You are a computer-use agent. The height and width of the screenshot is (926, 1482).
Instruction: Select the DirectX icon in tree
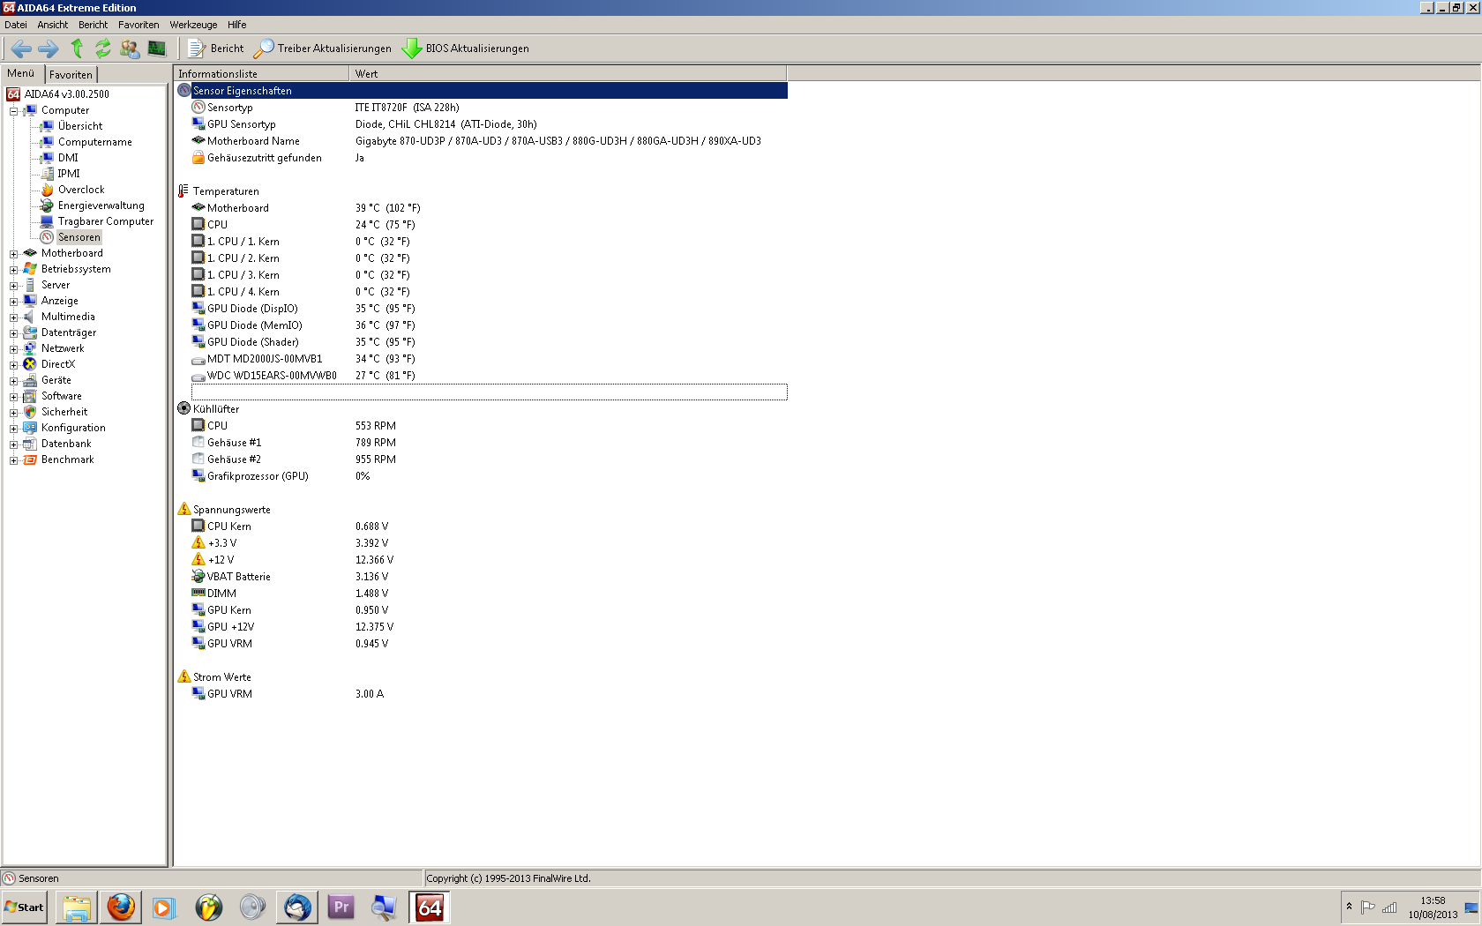tap(30, 364)
